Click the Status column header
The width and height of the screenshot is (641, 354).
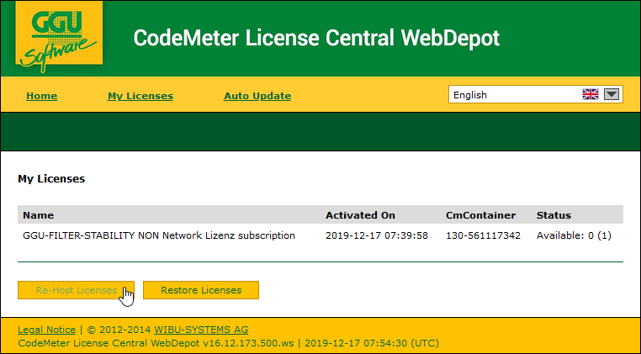point(554,215)
